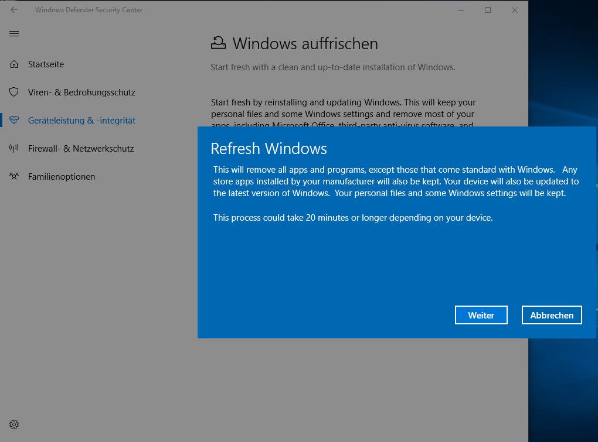Minimize the Security Center window
Screen dimensions: 598x442
coord(461,11)
